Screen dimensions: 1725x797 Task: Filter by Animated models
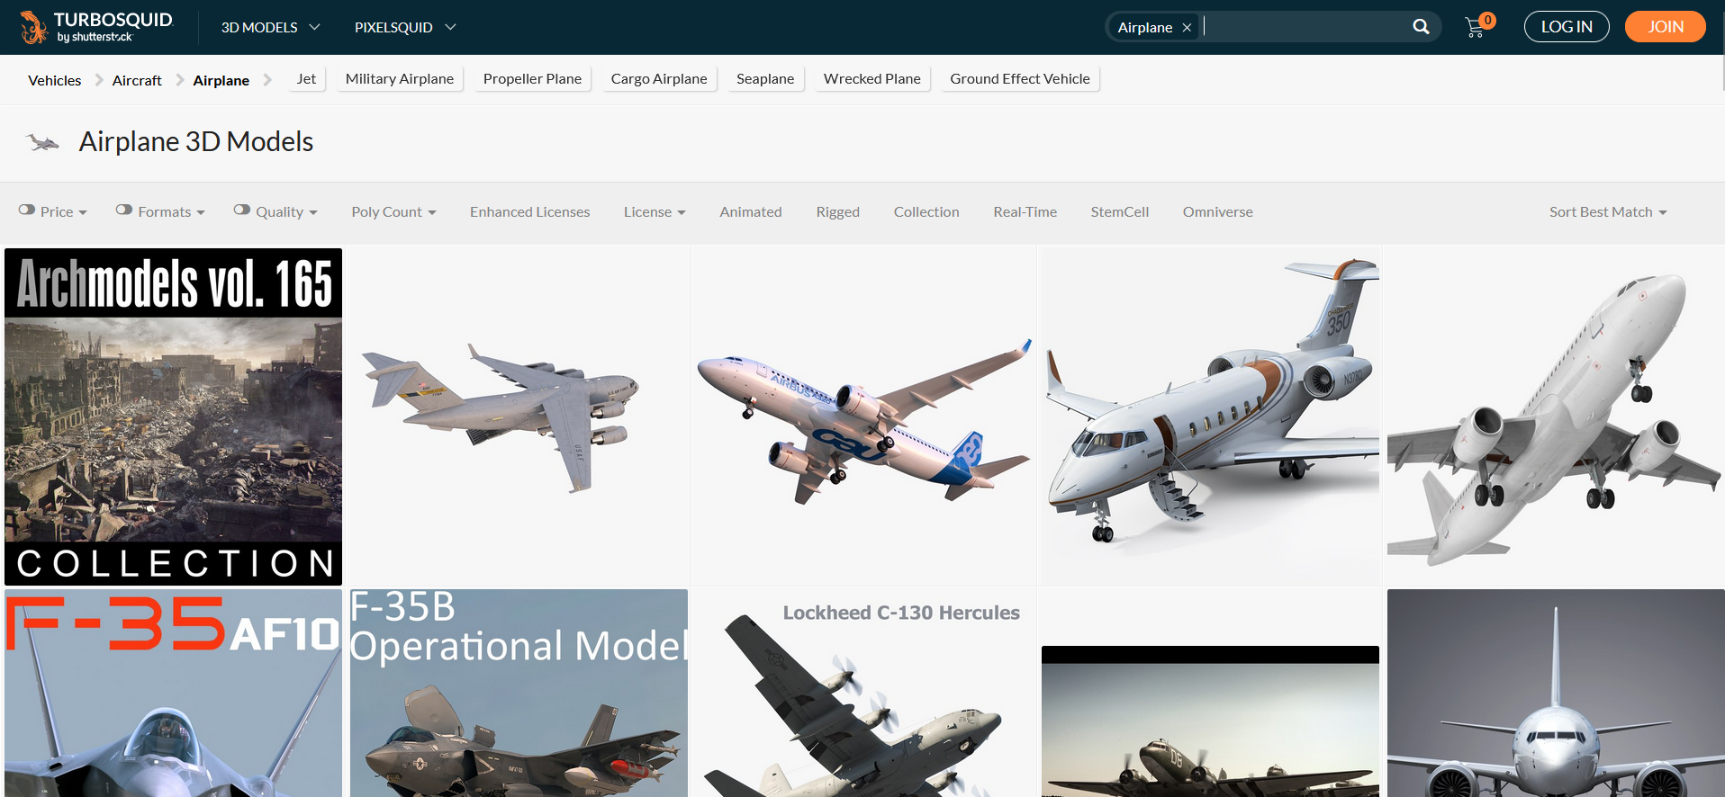750,212
